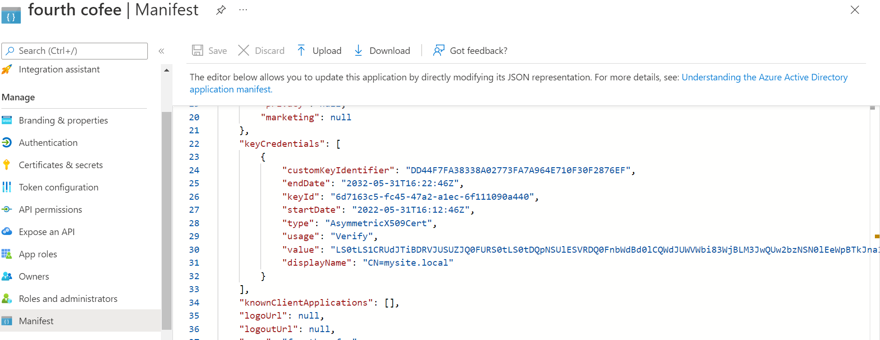
Task: Open Understanding Azure Active Directory manifest link
Action: pyautogui.click(x=764, y=77)
